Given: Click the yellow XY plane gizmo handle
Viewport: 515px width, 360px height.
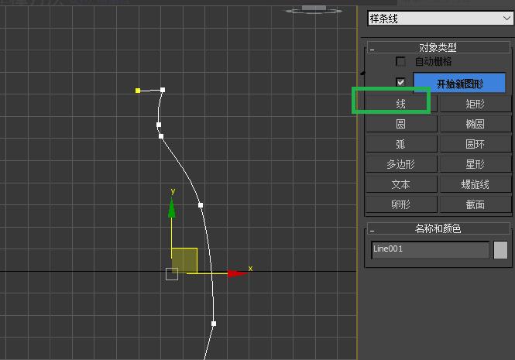Looking at the screenshot, I should point(185,259).
